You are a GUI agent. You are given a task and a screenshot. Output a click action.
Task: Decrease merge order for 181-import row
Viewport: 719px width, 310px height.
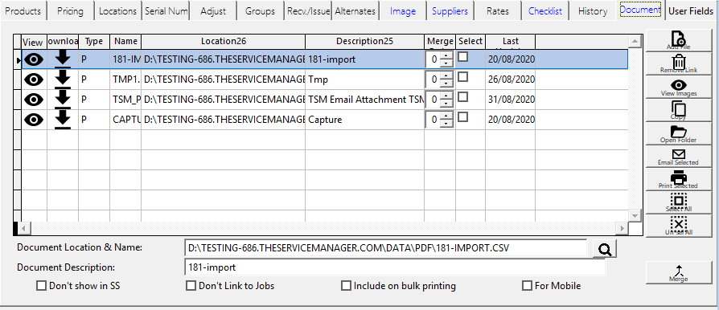click(x=446, y=63)
